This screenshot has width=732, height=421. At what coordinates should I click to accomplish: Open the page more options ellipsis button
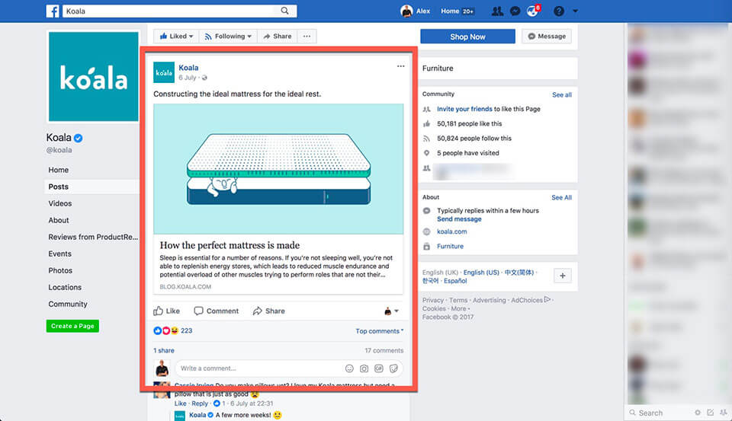pyautogui.click(x=307, y=37)
